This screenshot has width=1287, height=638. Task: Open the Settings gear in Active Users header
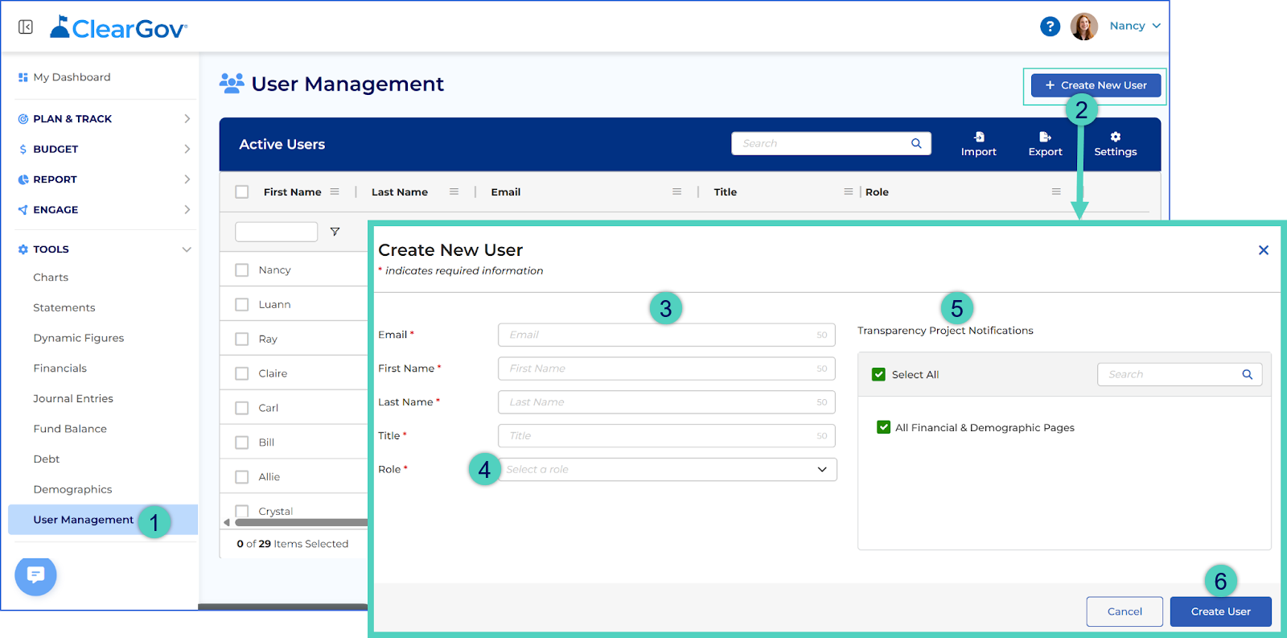point(1116,137)
